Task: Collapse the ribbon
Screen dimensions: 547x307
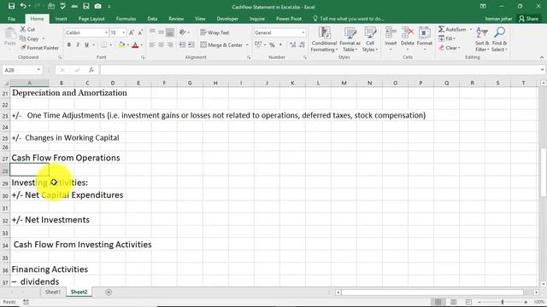Action: (541, 57)
